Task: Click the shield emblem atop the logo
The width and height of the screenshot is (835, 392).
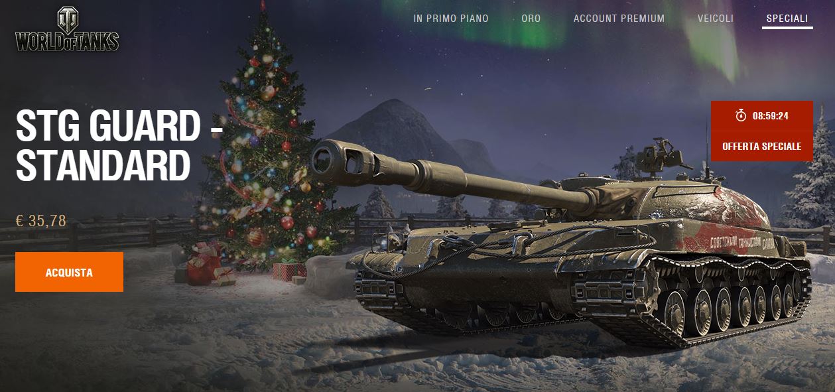Action: pyautogui.click(x=67, y=20)
